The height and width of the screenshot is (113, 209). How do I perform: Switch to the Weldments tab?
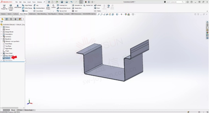click(x=32, y=14)
